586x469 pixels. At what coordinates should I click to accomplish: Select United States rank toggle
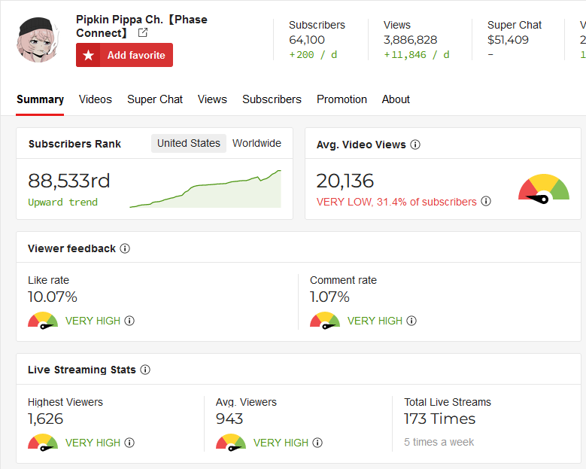click(x=189, y=143)
